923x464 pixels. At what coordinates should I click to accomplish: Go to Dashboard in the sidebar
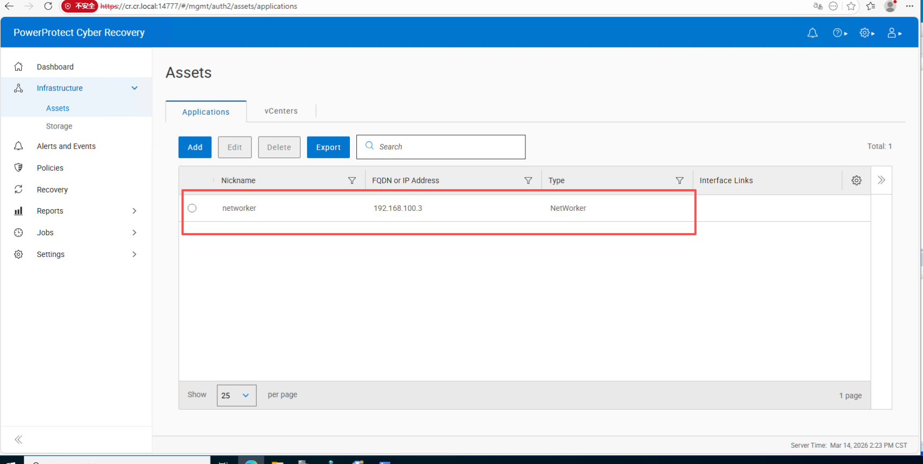tap(55, 67)
